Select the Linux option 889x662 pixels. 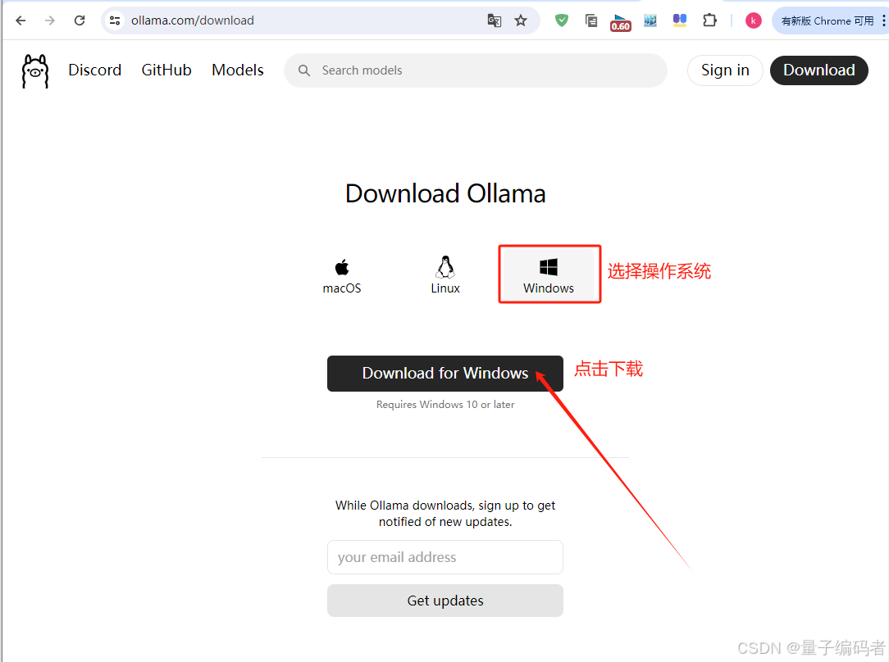445,275
